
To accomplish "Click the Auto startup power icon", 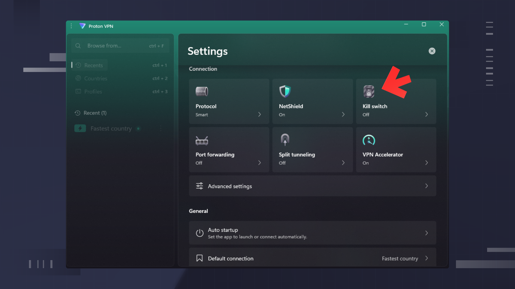I will coord(200,233).
